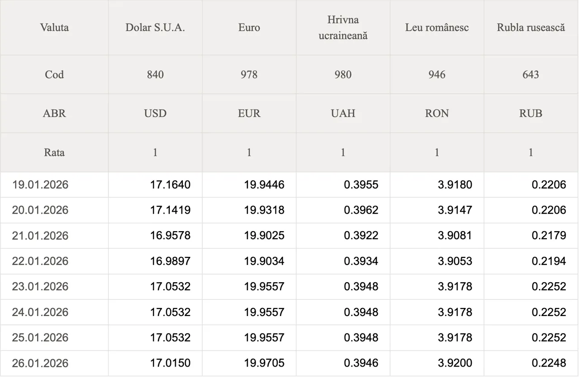Click currency code 980 cell
This screenshot has width=579, height=377.
[x=343, y=74]
